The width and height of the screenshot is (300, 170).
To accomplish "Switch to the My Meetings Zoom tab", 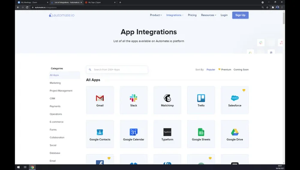I will 33,2.
